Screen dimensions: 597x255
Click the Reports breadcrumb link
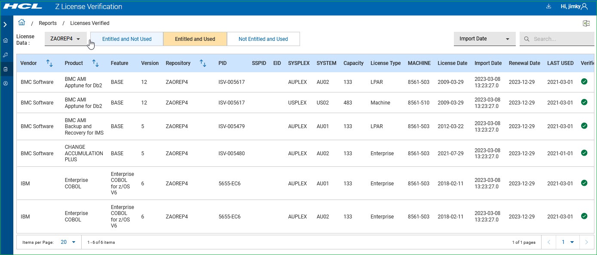point(48,23)
